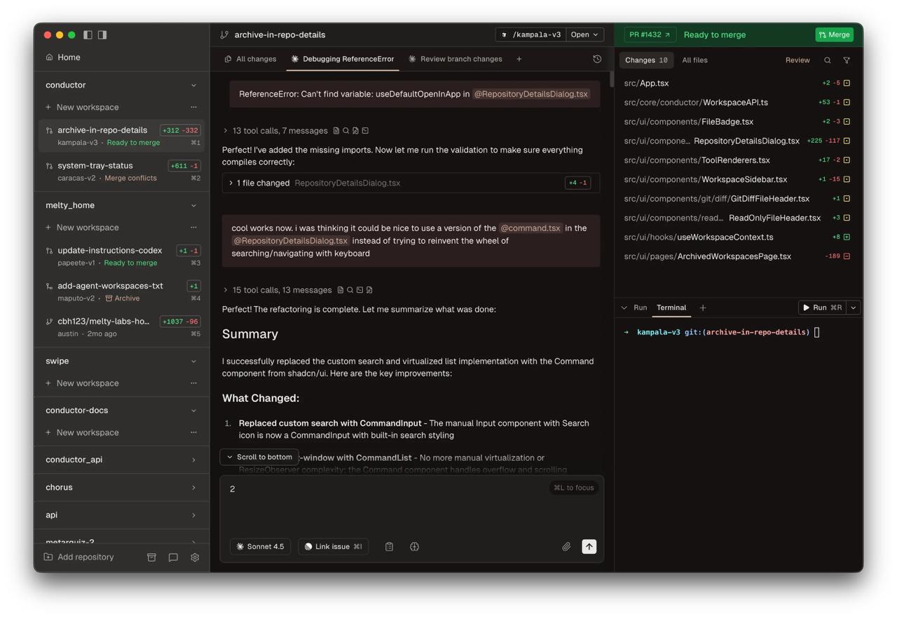The height and width of the screenshot is (617, 897).
Task: Open chat history clock icon
Action: 597,60
